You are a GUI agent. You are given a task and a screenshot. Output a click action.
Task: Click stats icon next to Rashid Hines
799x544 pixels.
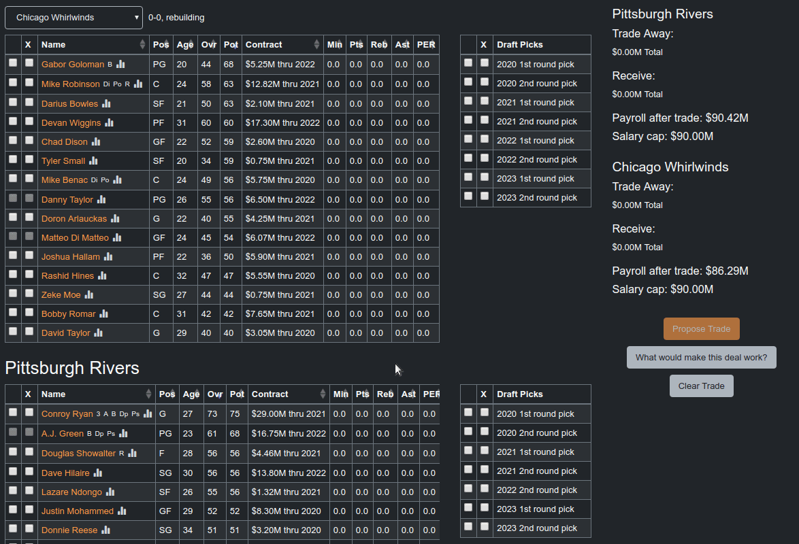pyautogui.click(x=102, y=275)
